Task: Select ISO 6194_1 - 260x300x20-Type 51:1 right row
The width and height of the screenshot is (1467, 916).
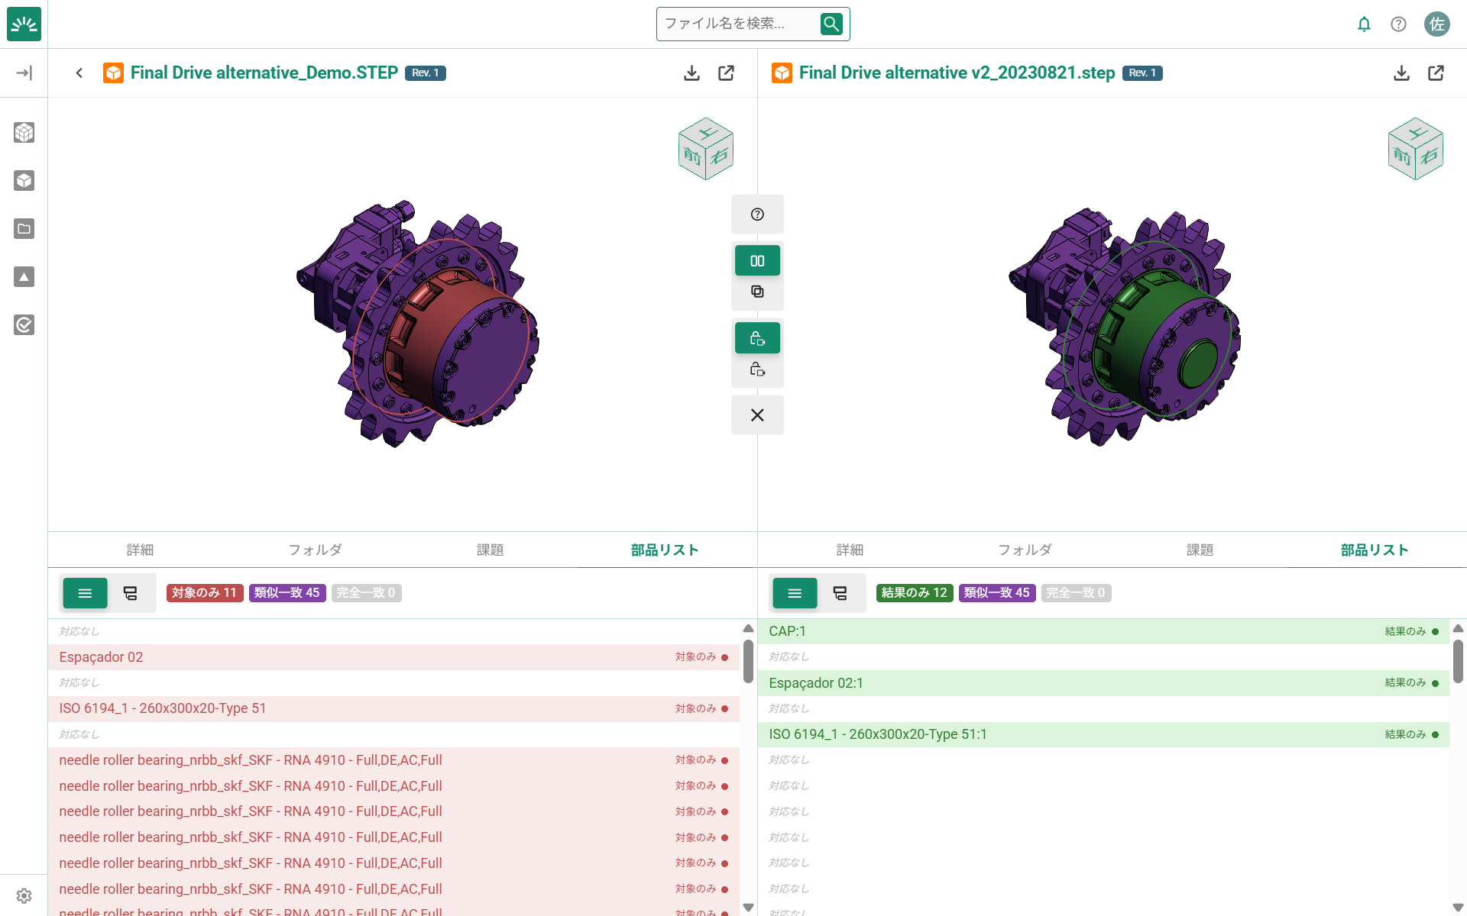Action: [1103, 734]
